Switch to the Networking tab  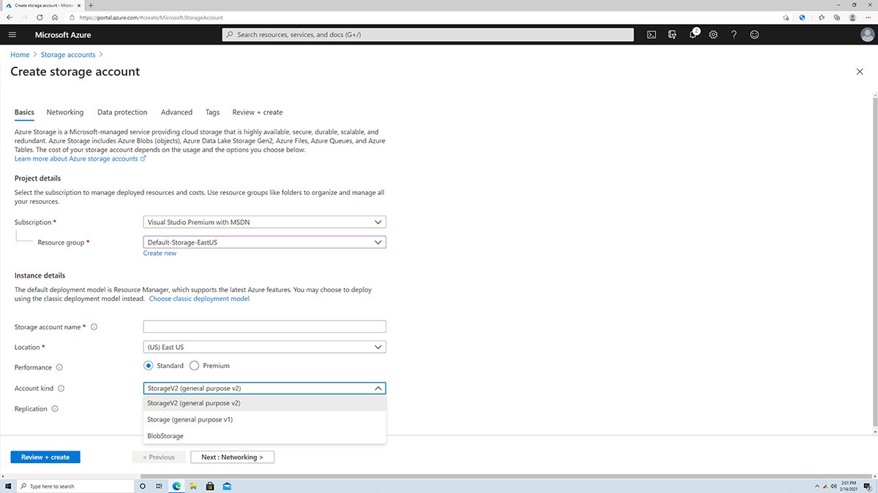coord(64,112)
